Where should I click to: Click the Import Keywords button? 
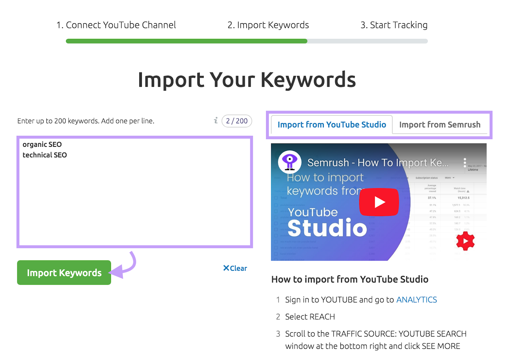(64, 272)
